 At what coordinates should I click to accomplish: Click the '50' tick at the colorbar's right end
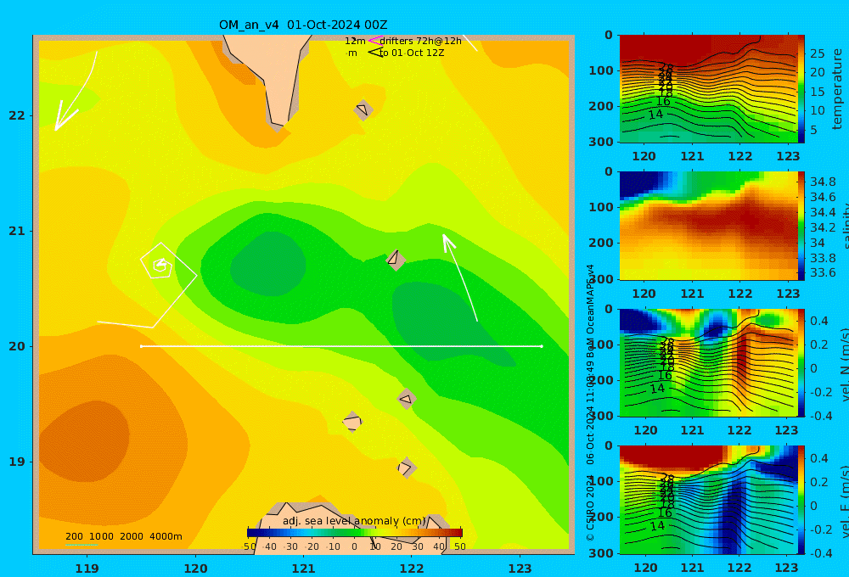[459, 546]
